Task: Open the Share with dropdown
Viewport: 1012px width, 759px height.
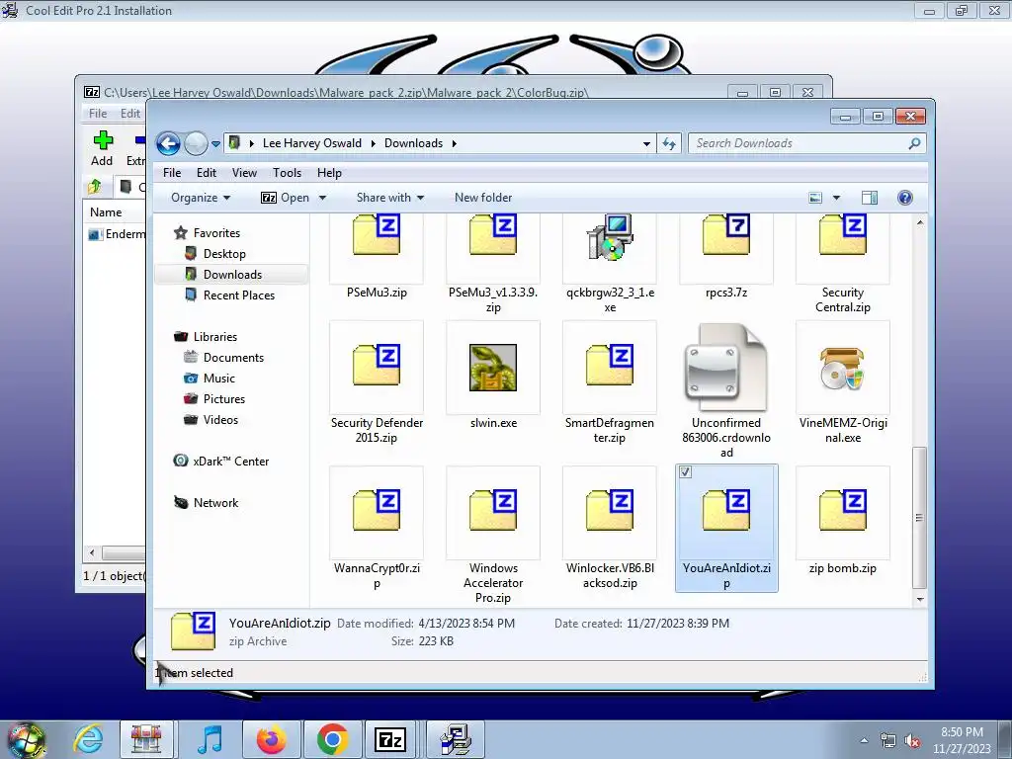Action: 389,198
